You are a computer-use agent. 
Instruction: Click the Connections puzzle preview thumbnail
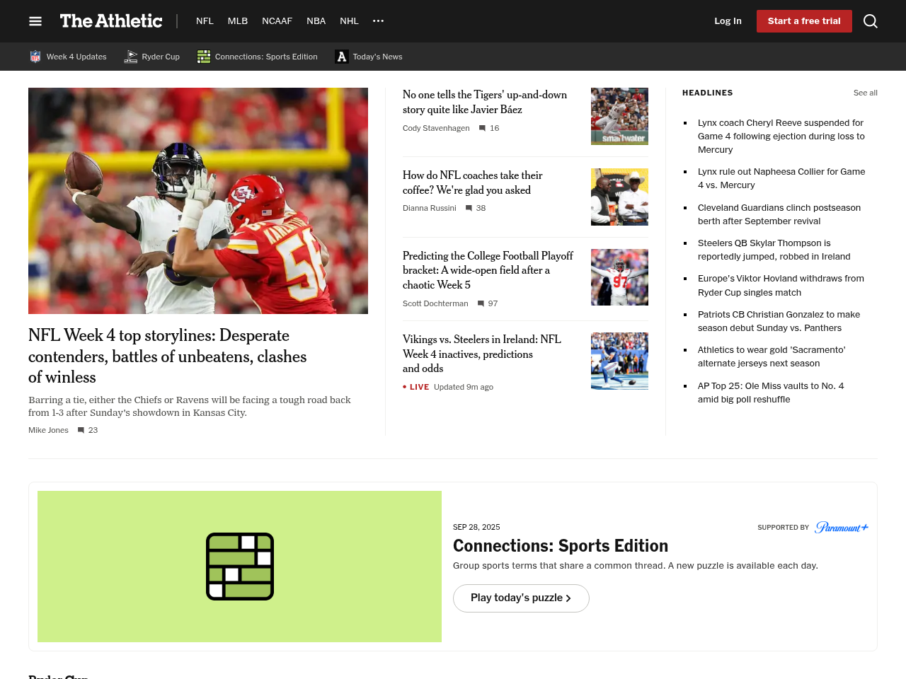(239, 566)
